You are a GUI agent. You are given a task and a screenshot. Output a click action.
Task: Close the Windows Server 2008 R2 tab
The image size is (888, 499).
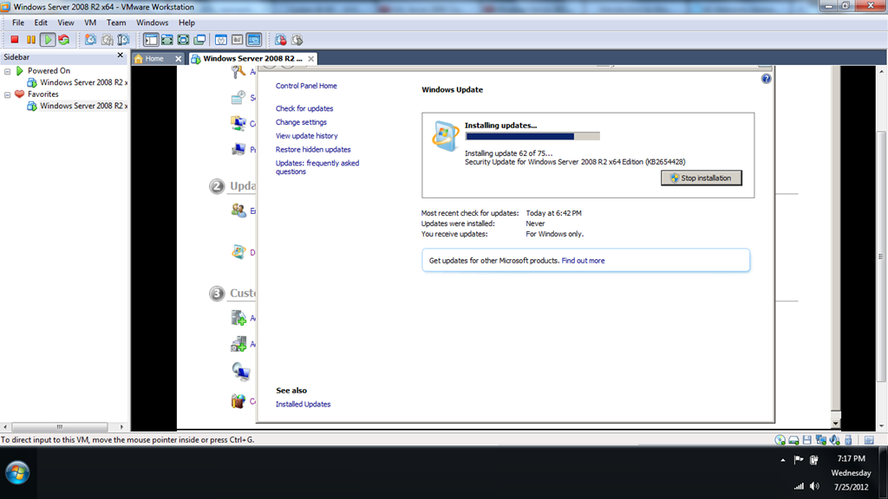pos(311,59)
